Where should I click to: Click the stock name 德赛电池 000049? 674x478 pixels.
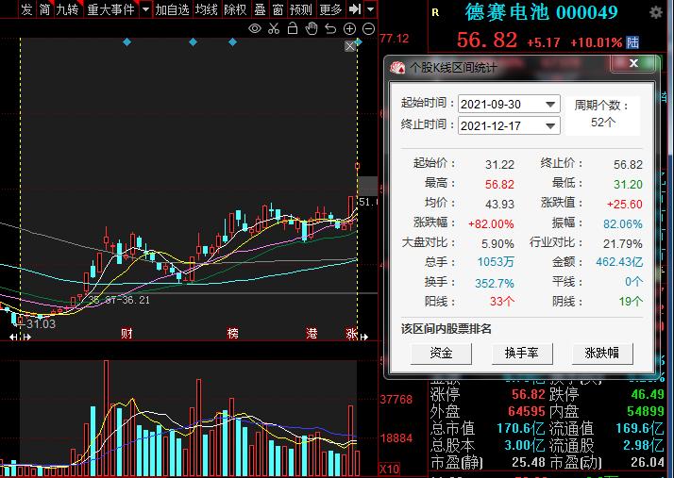(x=541, y=12)
